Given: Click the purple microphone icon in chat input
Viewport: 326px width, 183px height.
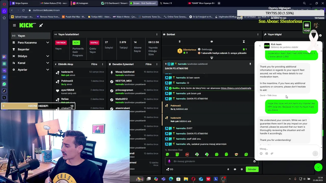Looking at the screenshot, I should point(169,161).
